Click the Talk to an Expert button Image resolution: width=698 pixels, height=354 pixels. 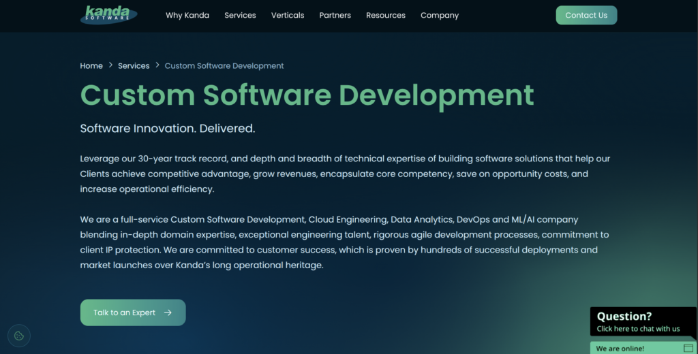tap(133, 312)
